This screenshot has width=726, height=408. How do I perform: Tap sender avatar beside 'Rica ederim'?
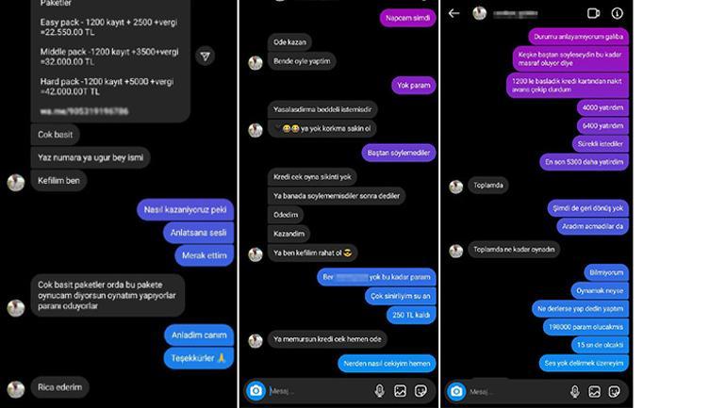click(16, 389)
